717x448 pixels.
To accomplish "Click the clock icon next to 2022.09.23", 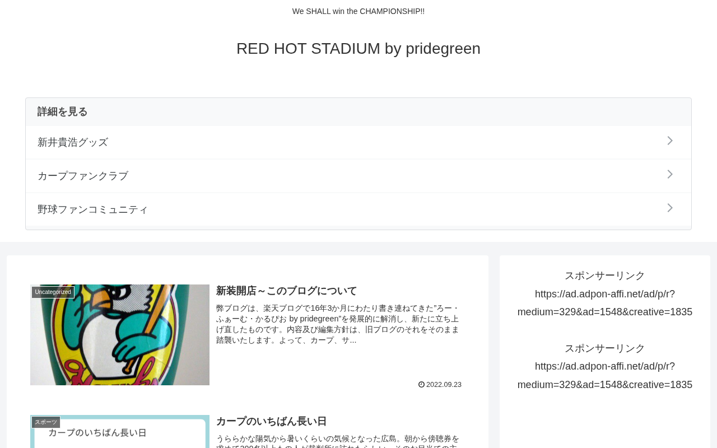I will (421, 385).
